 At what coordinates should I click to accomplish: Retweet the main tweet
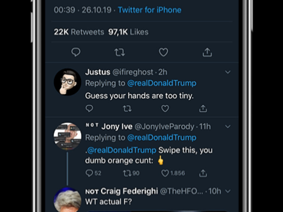[119, 52]
